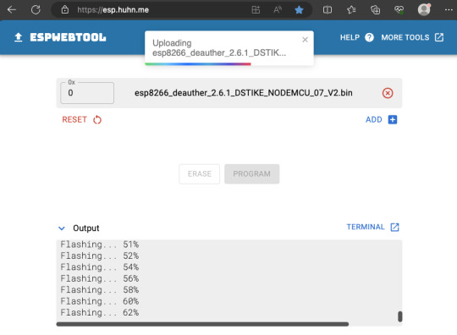The image size is (457, 335).
Task: Click the help question mark icon
Action: pyautogui.click(x=369, y=37)
